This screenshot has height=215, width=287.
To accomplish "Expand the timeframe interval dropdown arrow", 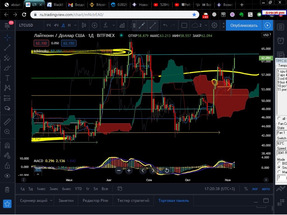I will (x=75, y=25).
